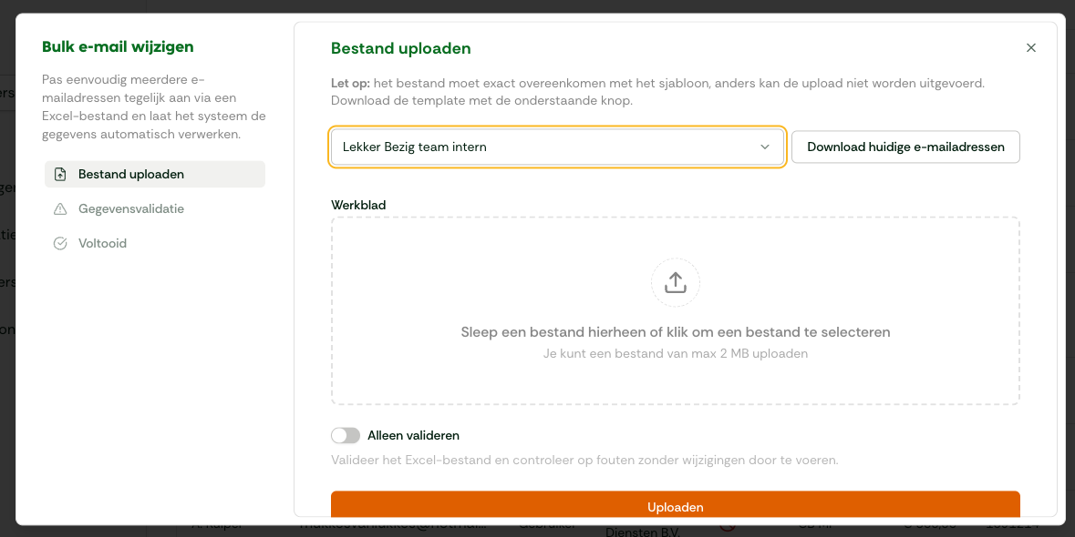Click the Werkblad field label

[x=358, y=205]
